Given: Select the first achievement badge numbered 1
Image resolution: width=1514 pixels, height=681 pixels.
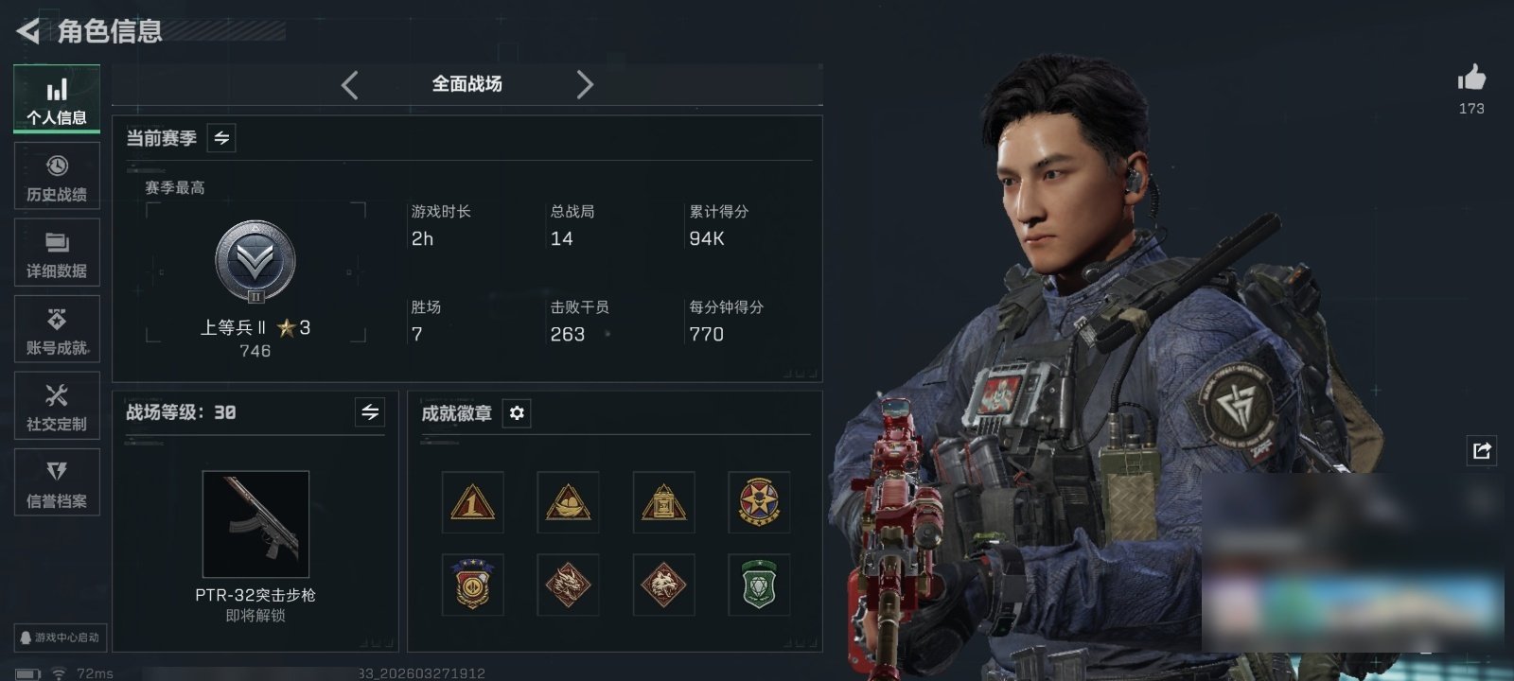Looking at the screenshot, I should 472,502.
